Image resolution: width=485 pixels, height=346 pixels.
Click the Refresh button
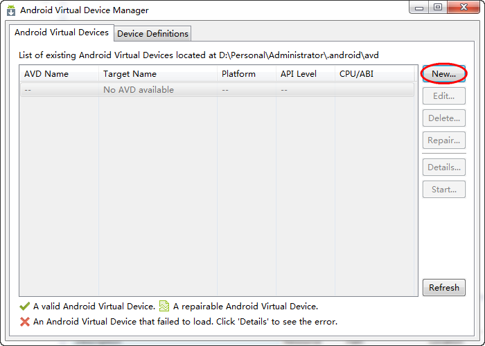tap(443, 288)
